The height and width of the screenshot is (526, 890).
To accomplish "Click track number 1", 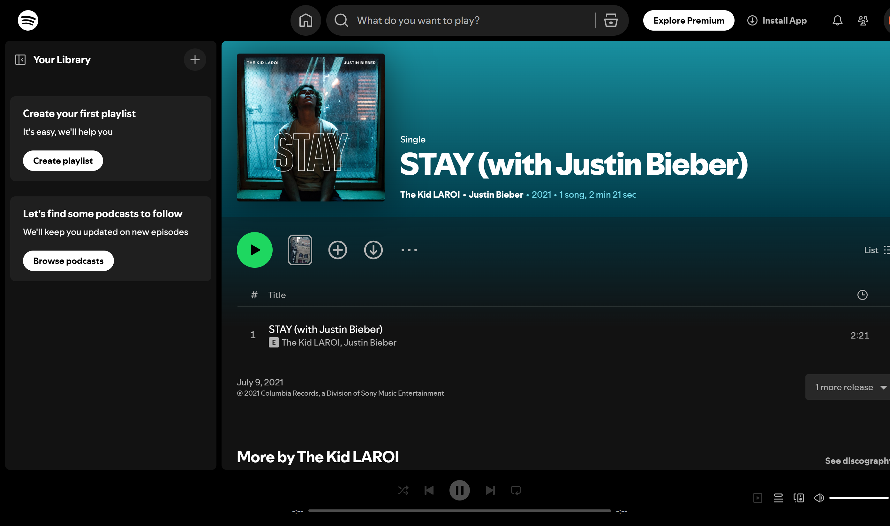I will [x=253, y=335].
